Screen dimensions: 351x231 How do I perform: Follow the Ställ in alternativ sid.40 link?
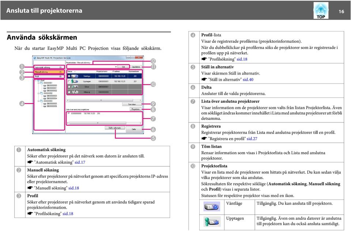[248, 79]
